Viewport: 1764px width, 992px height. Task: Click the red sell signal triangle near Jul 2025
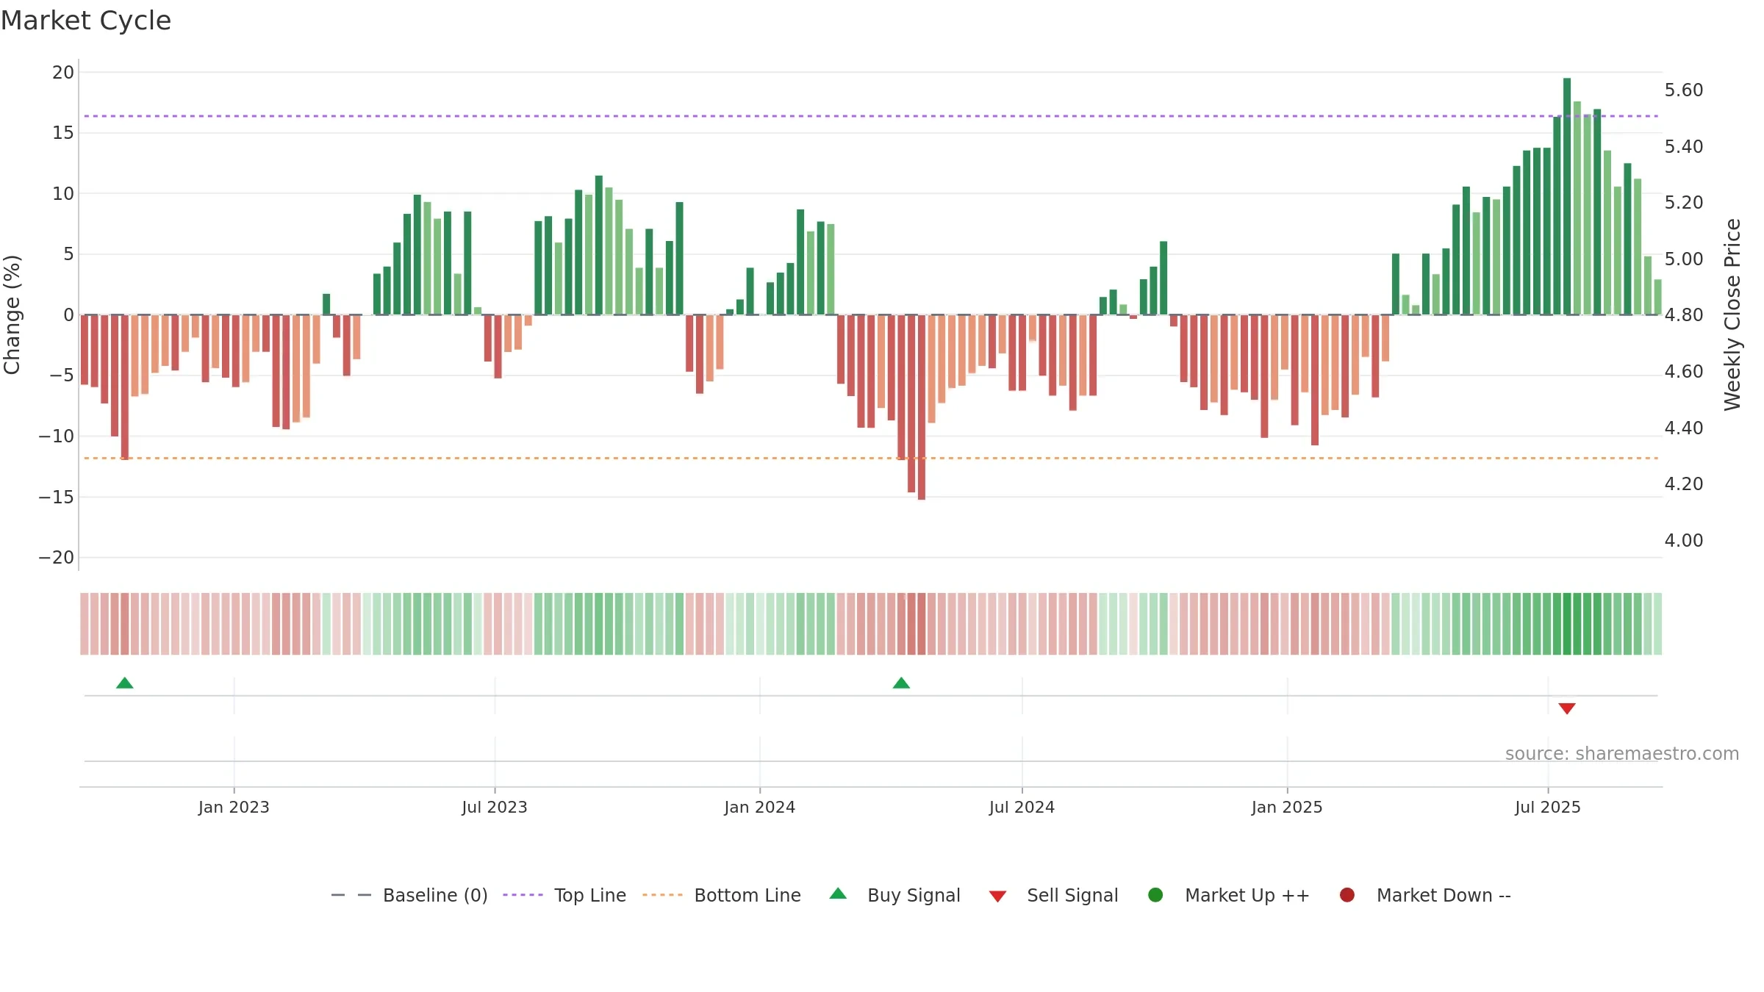click(x=1567, y=708)
